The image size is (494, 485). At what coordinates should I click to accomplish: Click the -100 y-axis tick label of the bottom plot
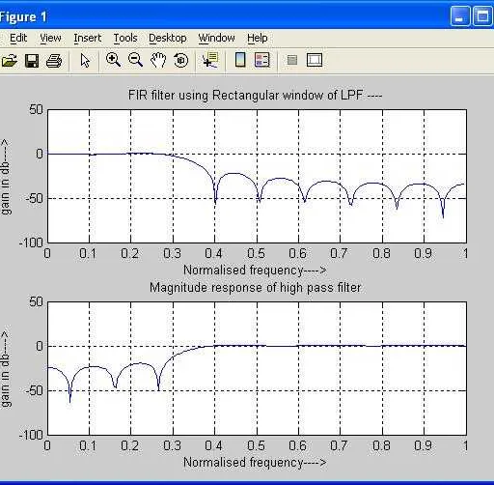(31, 435)
